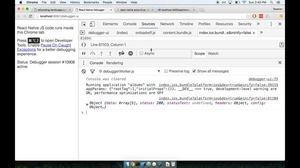Uncheck Show all messages checkbox
300x168 pixels.
tap(194, 71)
